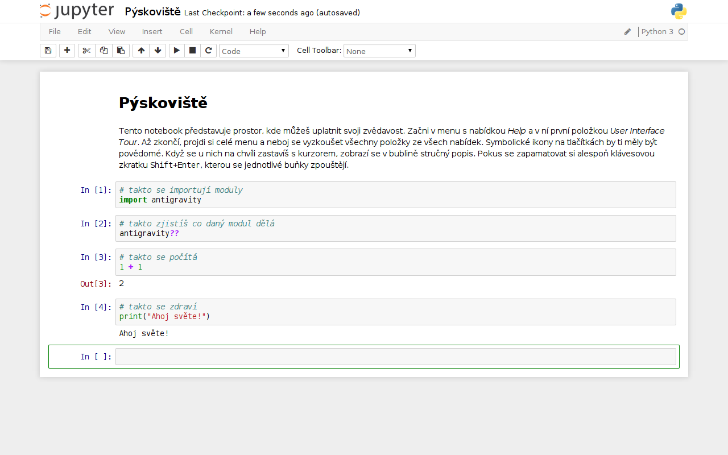The image size is (728, 455).
Task: Click the 'Ahoj světe!' printed output
Action: (144, 333)
